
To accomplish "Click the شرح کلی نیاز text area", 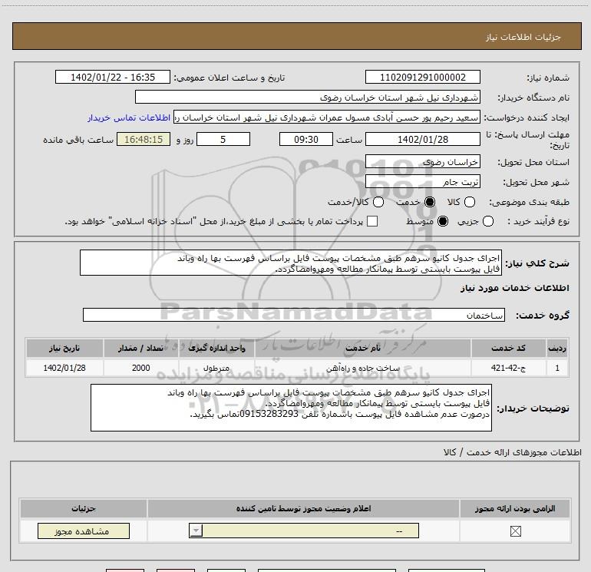I will coord(291,263).
